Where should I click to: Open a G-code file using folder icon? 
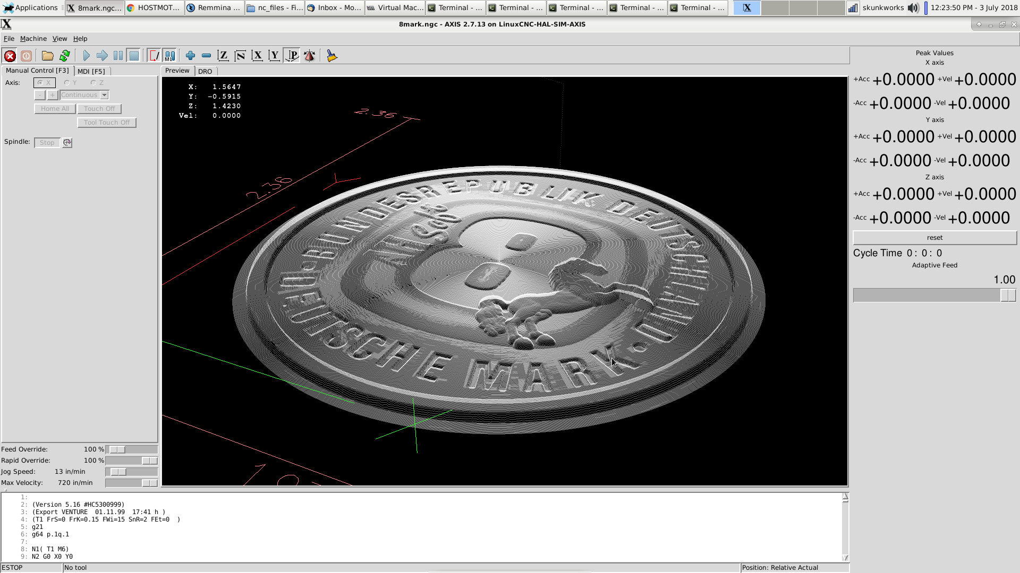(48, 56)
